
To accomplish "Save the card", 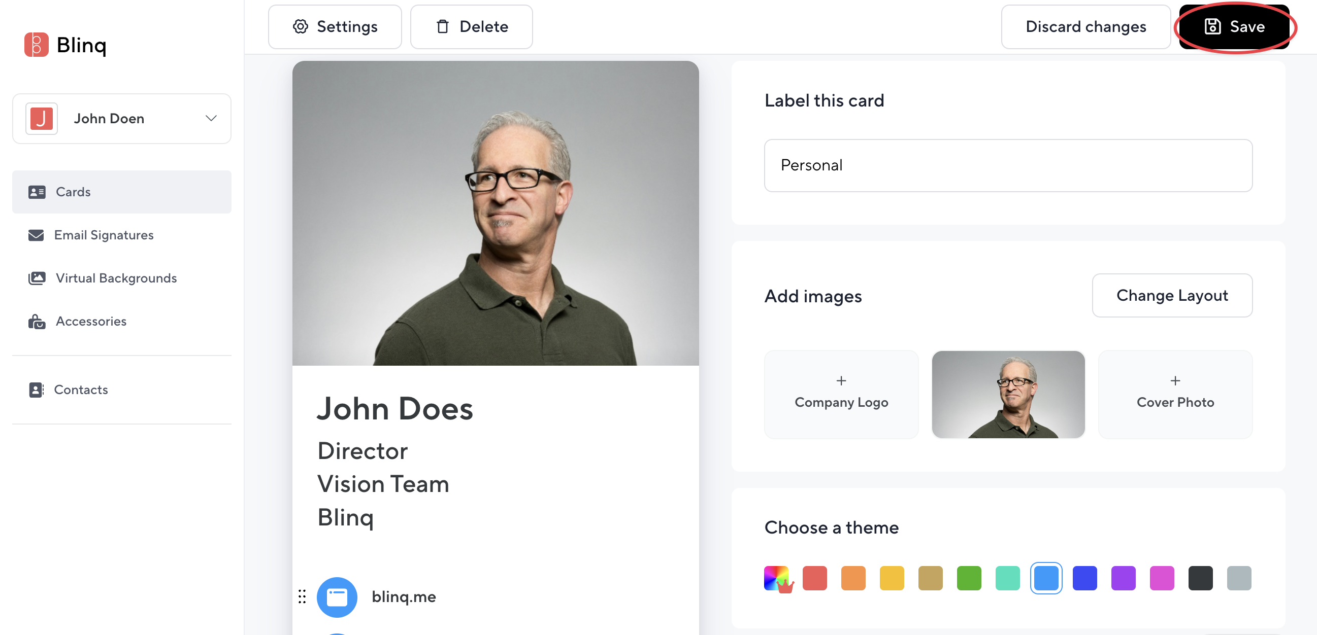I will click(x=1234, y=26).
